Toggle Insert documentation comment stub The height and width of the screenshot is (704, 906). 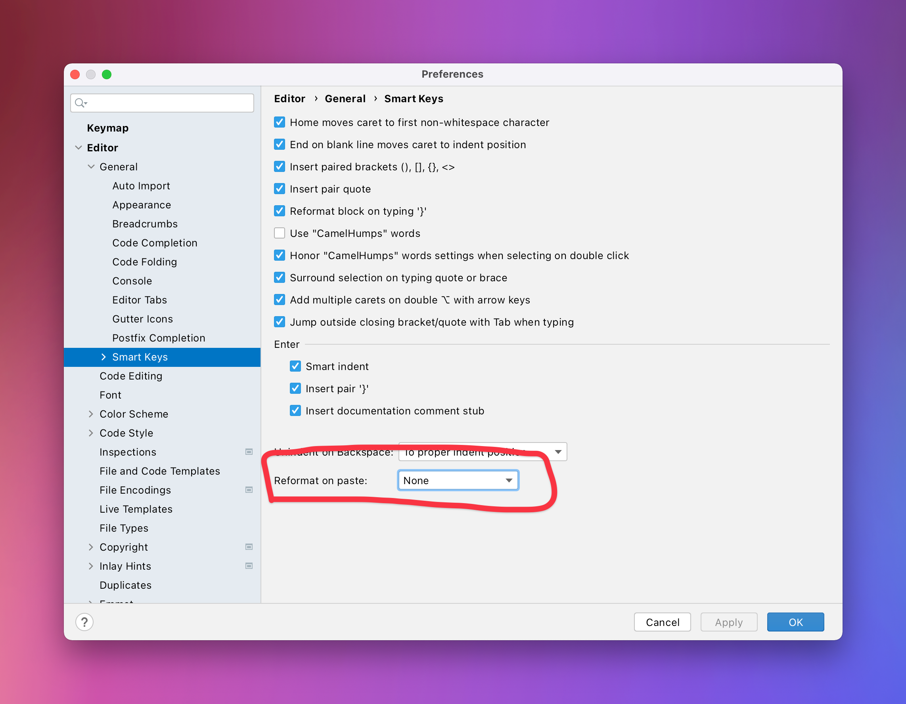[295, 411]
